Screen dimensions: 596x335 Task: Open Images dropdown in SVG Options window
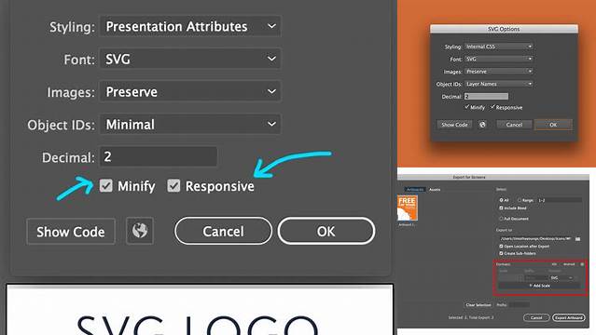[499, 72]
